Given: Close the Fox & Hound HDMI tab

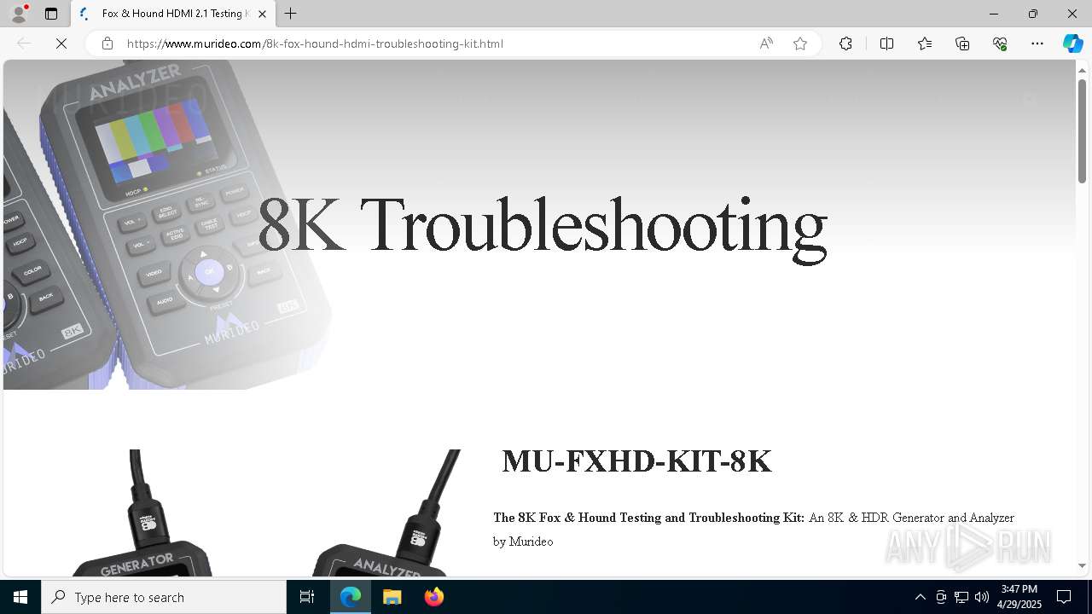Looking at the screenshot, I should 262,14.
